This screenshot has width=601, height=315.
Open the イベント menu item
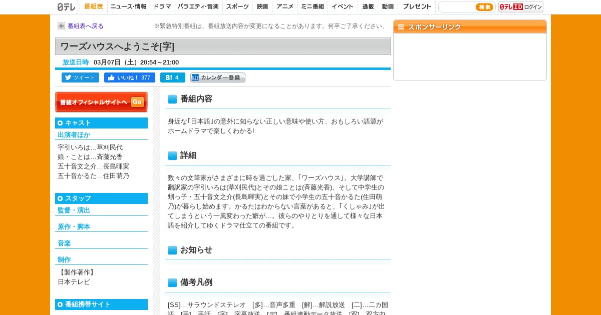(x=343, y=6)
